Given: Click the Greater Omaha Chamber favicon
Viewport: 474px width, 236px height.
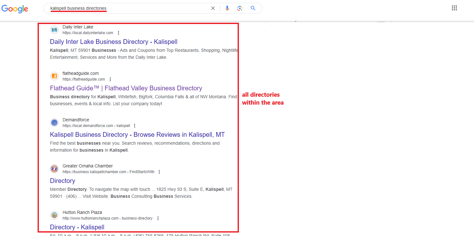Looking at the screenshot, I should tap(54, 169).
